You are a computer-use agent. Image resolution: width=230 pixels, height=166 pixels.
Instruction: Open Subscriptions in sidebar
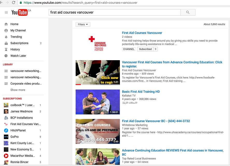click(19, 43)
